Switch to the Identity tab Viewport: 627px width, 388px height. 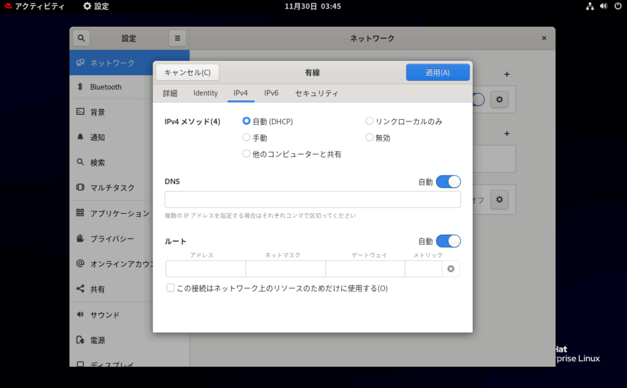point(205,93)
